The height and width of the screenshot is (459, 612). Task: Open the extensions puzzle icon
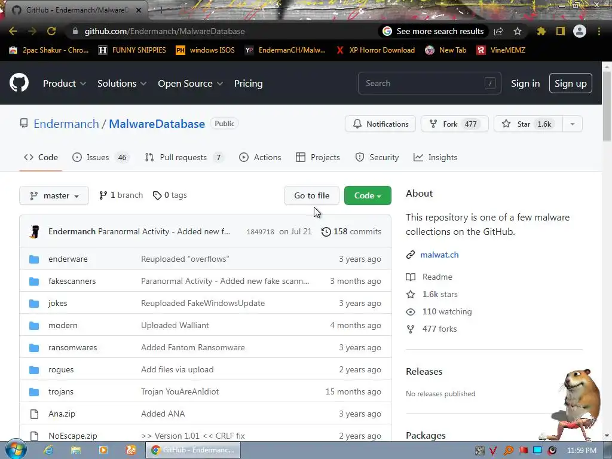coord(541,31)
